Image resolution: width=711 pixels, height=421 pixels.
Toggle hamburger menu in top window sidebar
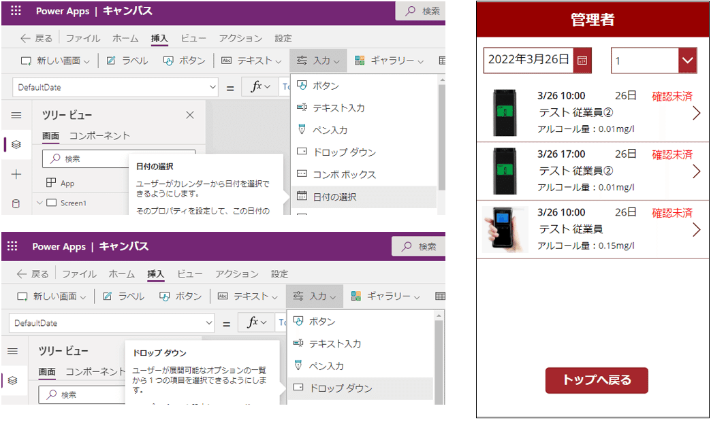[x=16, y=116]
